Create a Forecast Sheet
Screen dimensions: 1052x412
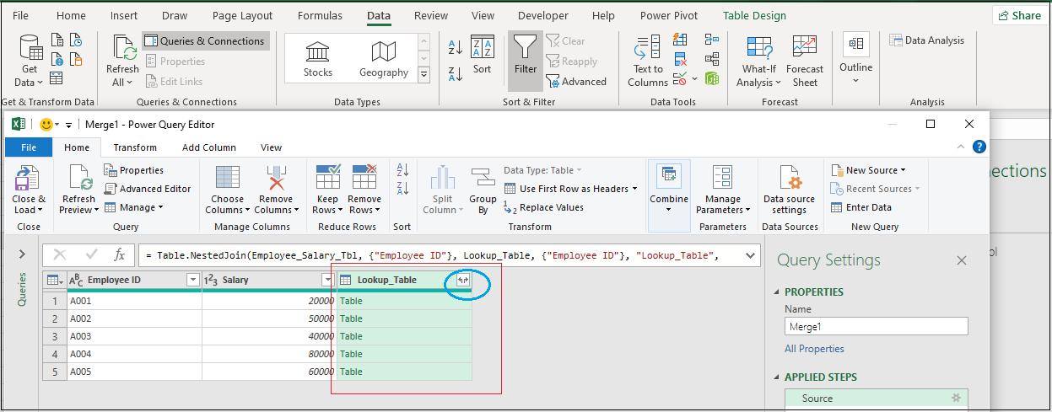805,62
